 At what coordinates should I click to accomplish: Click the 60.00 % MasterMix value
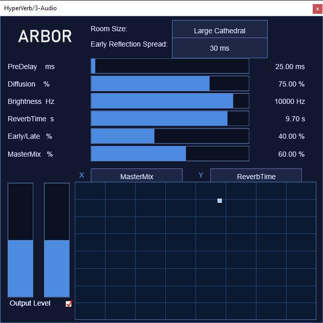[291, 154]
